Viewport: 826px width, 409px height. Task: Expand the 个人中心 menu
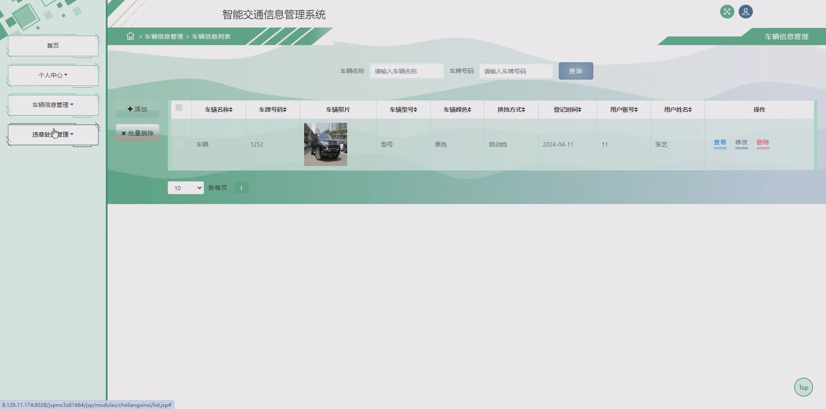[x=53, y=75]
